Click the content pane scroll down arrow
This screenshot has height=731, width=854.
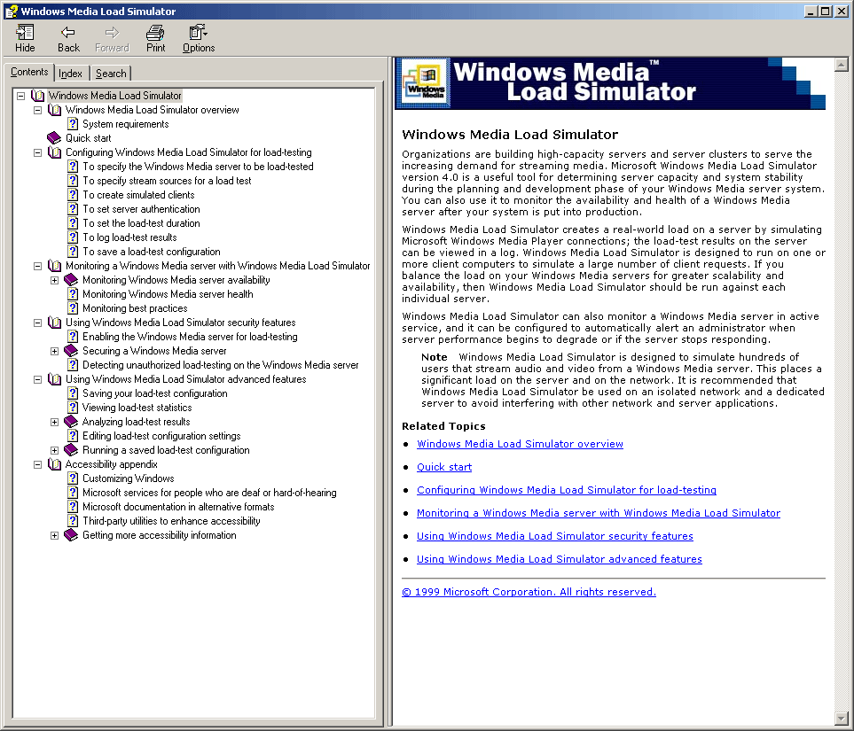842,719
